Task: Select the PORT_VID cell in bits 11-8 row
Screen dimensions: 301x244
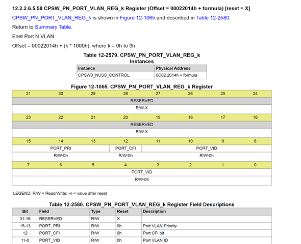Action: point(207,148)
